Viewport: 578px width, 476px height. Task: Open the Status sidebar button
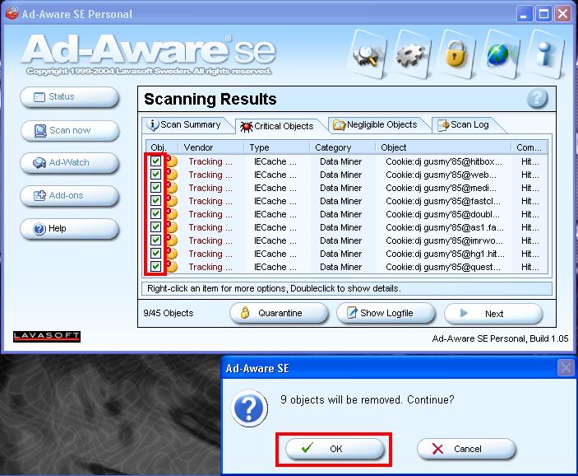coord(69,96)
